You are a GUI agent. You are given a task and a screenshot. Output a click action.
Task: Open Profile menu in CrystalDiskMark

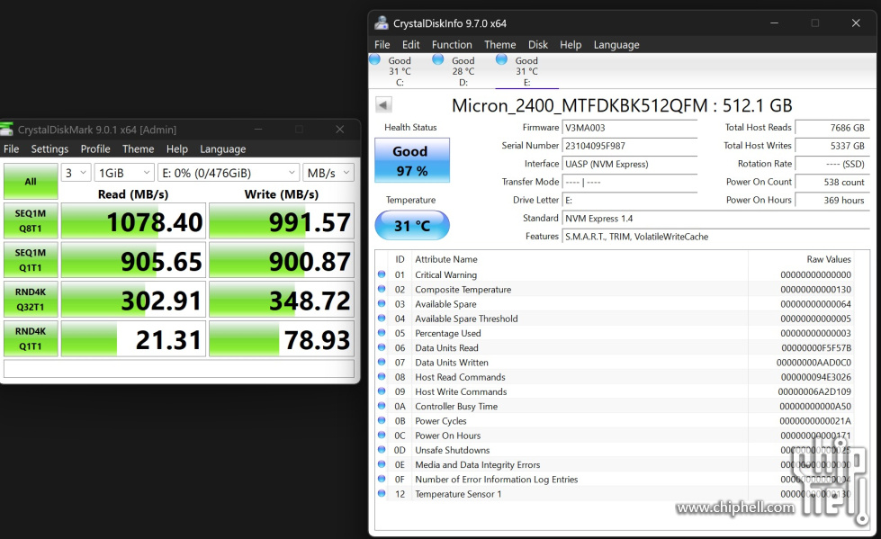tap(95, 149)
